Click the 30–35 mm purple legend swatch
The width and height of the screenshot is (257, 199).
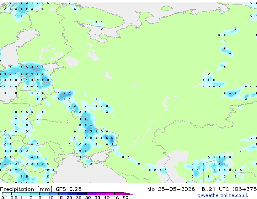point(91,194)
